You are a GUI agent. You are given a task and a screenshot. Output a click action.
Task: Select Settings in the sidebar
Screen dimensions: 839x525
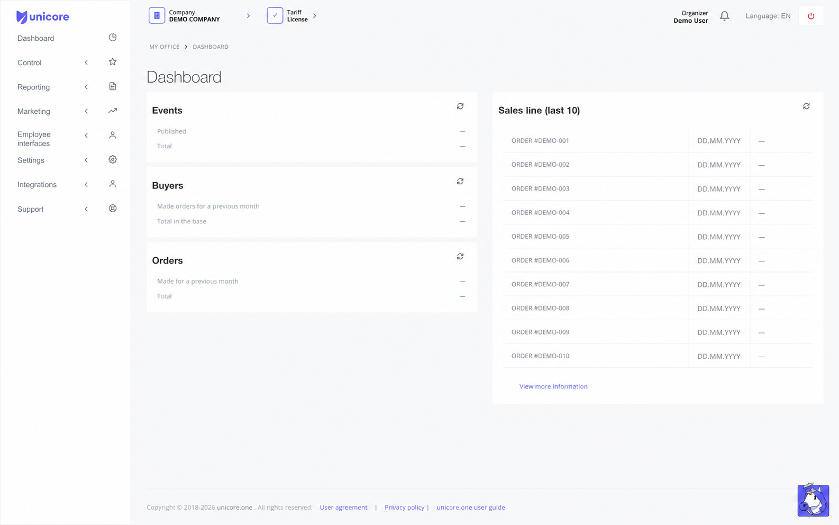pos(31,160)
